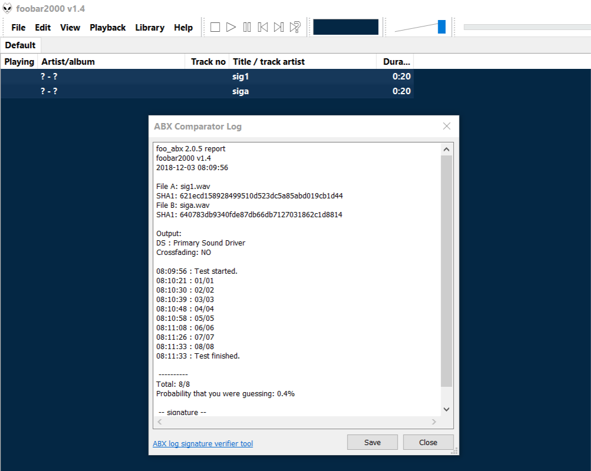Viewport: 591px width, 471px height.
Task: Click the 'Total: 8/8' result line
Action: coord(173,384)
